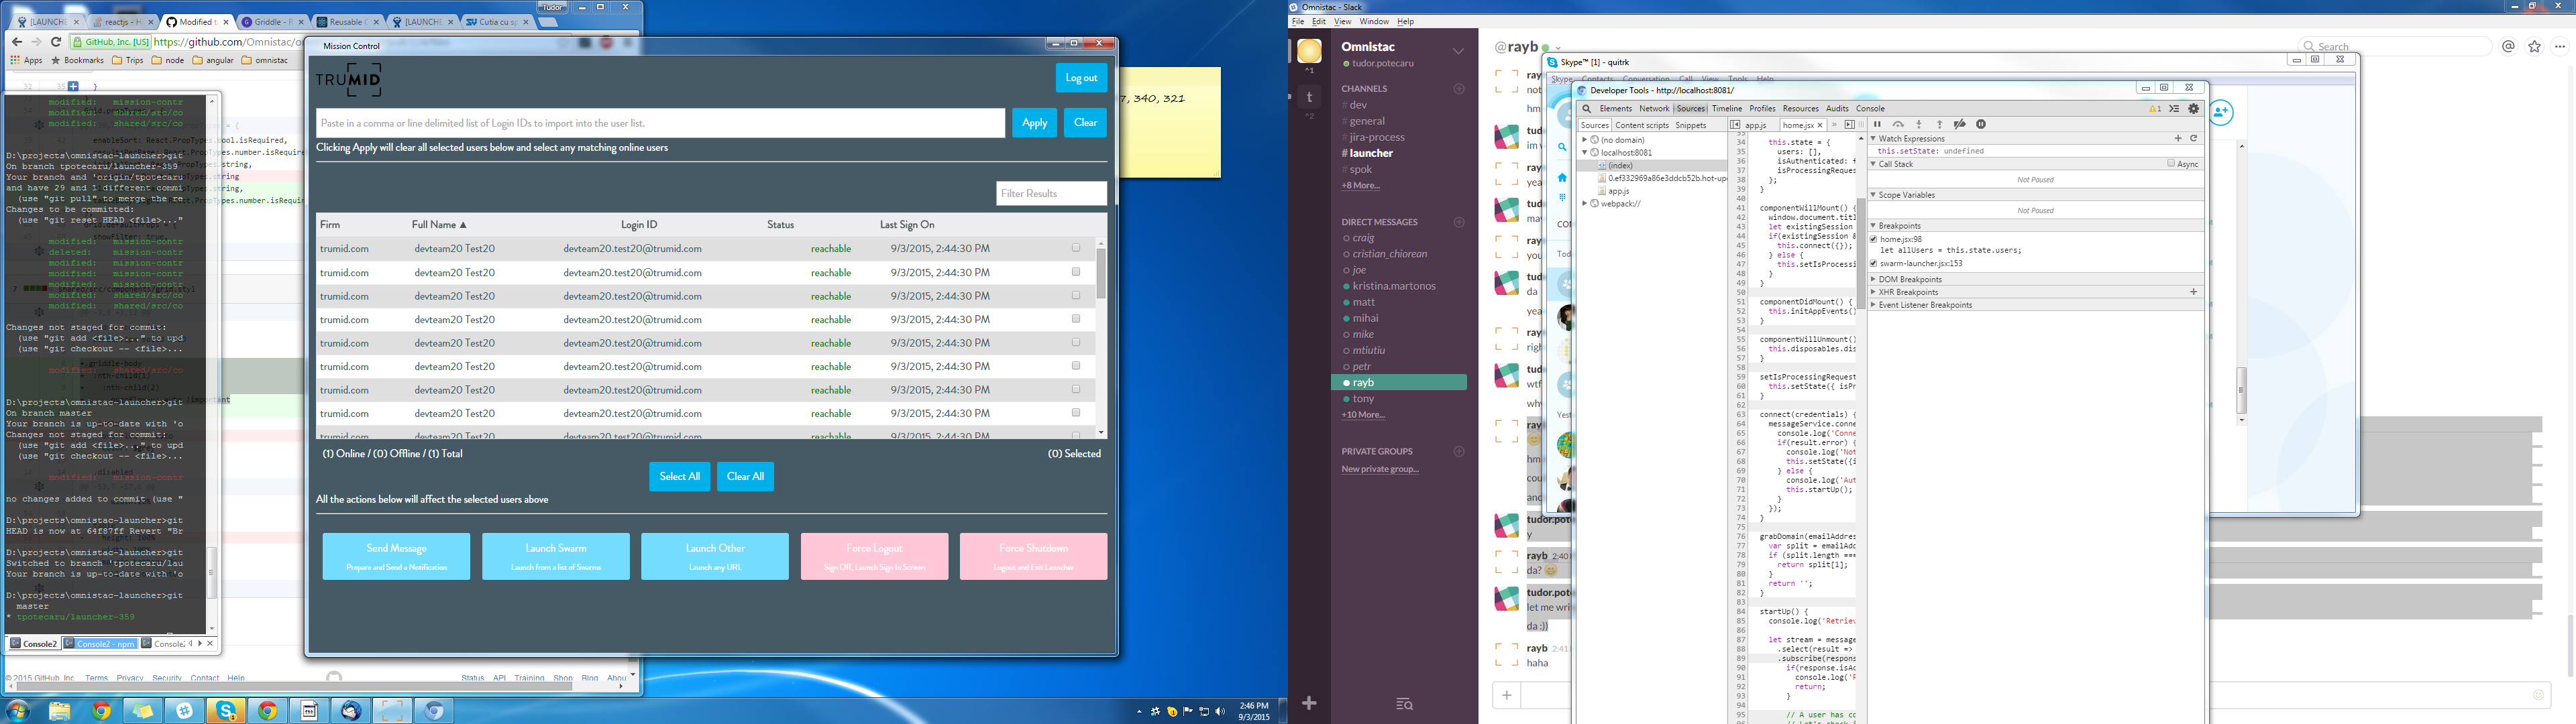Click the Login IDs paste input field

point(660,123)
